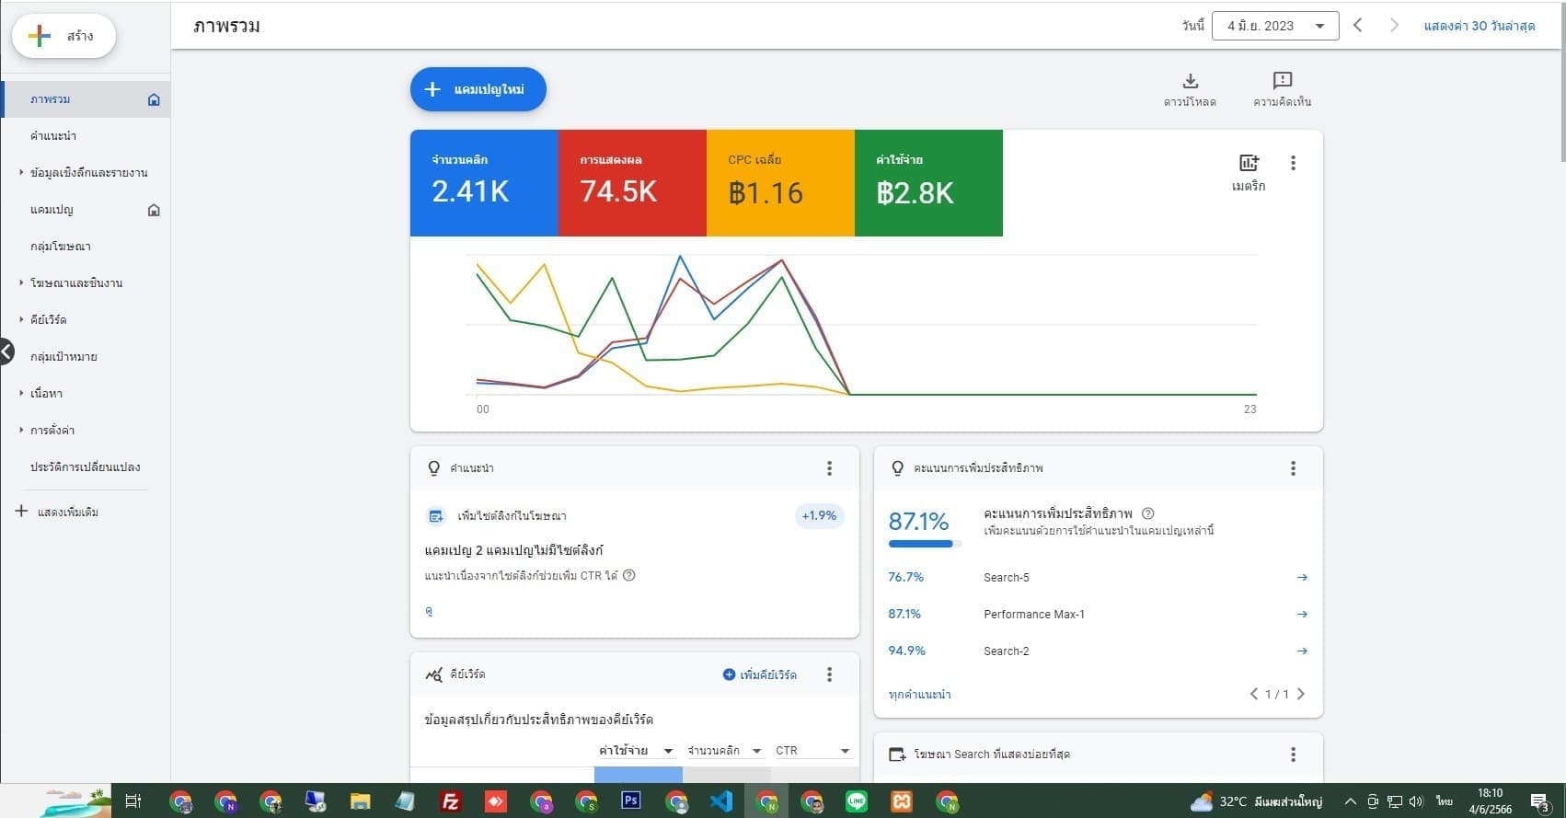The height and width of the screenshot is (818, 1566).
Task: Toggle the red impressions (การแสดงผล) metric tile
Action: point(632,183)
